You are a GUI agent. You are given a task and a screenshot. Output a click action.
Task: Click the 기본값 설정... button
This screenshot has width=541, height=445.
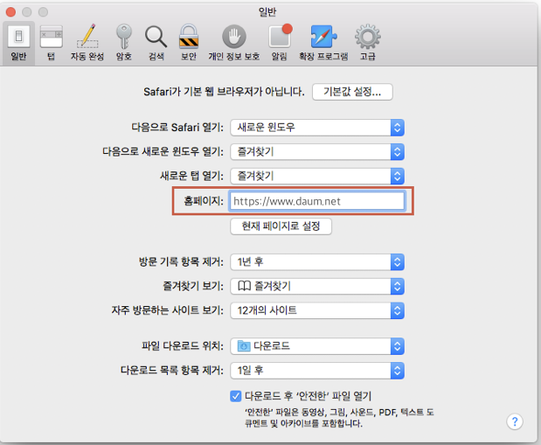point(352,92)
